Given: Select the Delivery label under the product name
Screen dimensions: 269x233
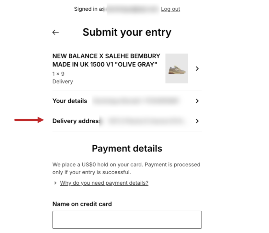Looking at the screenshot, I should (63, 81).
